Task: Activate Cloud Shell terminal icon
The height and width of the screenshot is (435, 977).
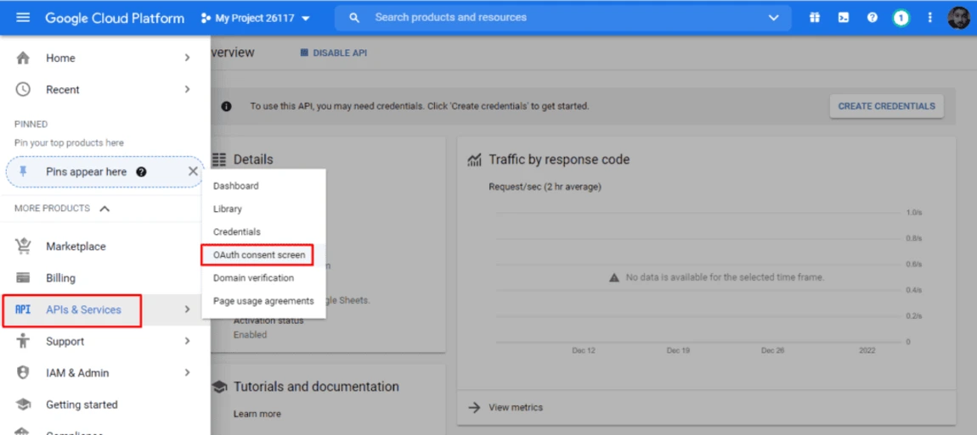Action: 843,18
